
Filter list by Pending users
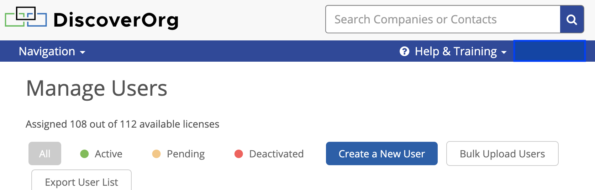[179, 154]
